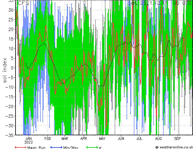Click the MAR x-axis label
This screenshot has width=193, height=149.
click(x=65, y=139)
